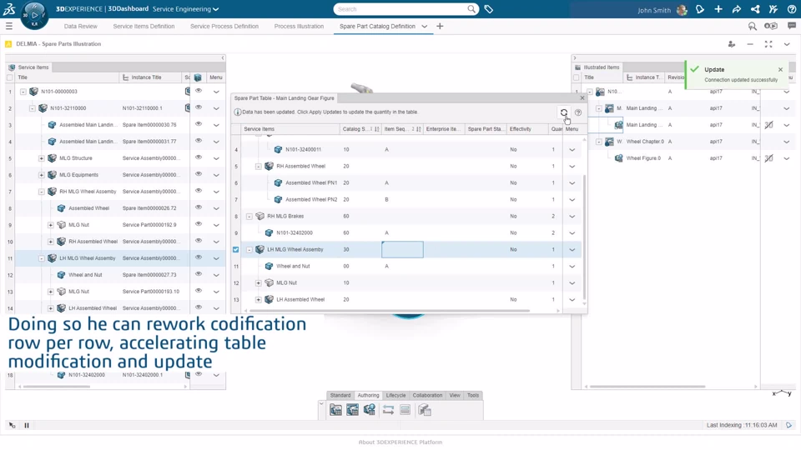Collapse RH MLG Wheel Assemby in Service Items

(x=42, y=192)
